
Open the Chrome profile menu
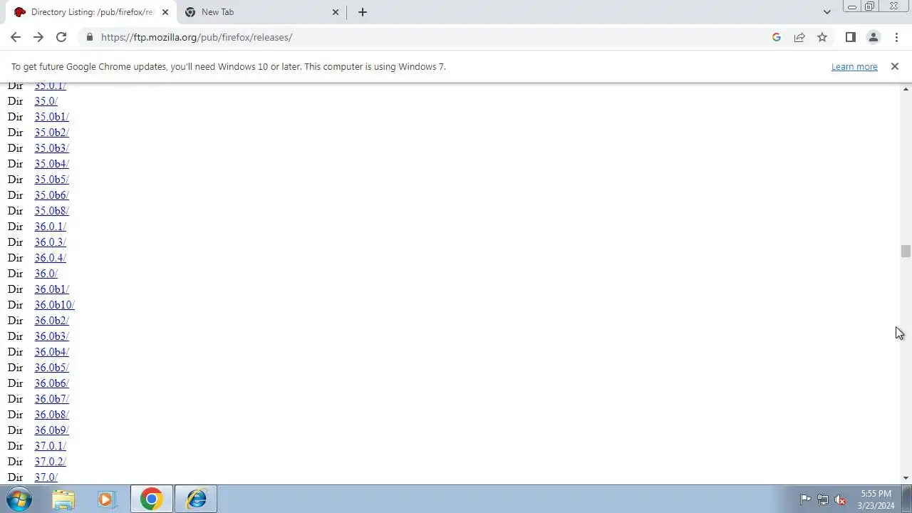[x=873, y=37]
